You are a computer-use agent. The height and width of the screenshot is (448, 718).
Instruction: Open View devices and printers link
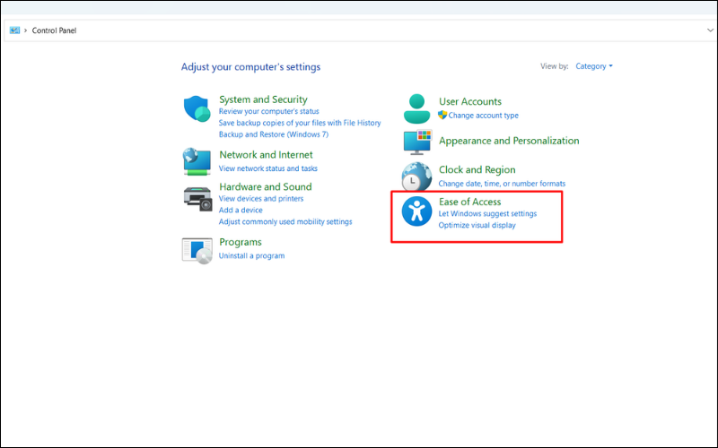click(261, 199)
